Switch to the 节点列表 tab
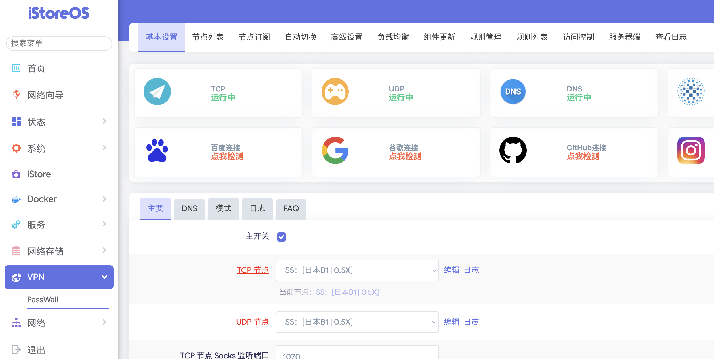714x359 pixels. click(x=208, y=37)
